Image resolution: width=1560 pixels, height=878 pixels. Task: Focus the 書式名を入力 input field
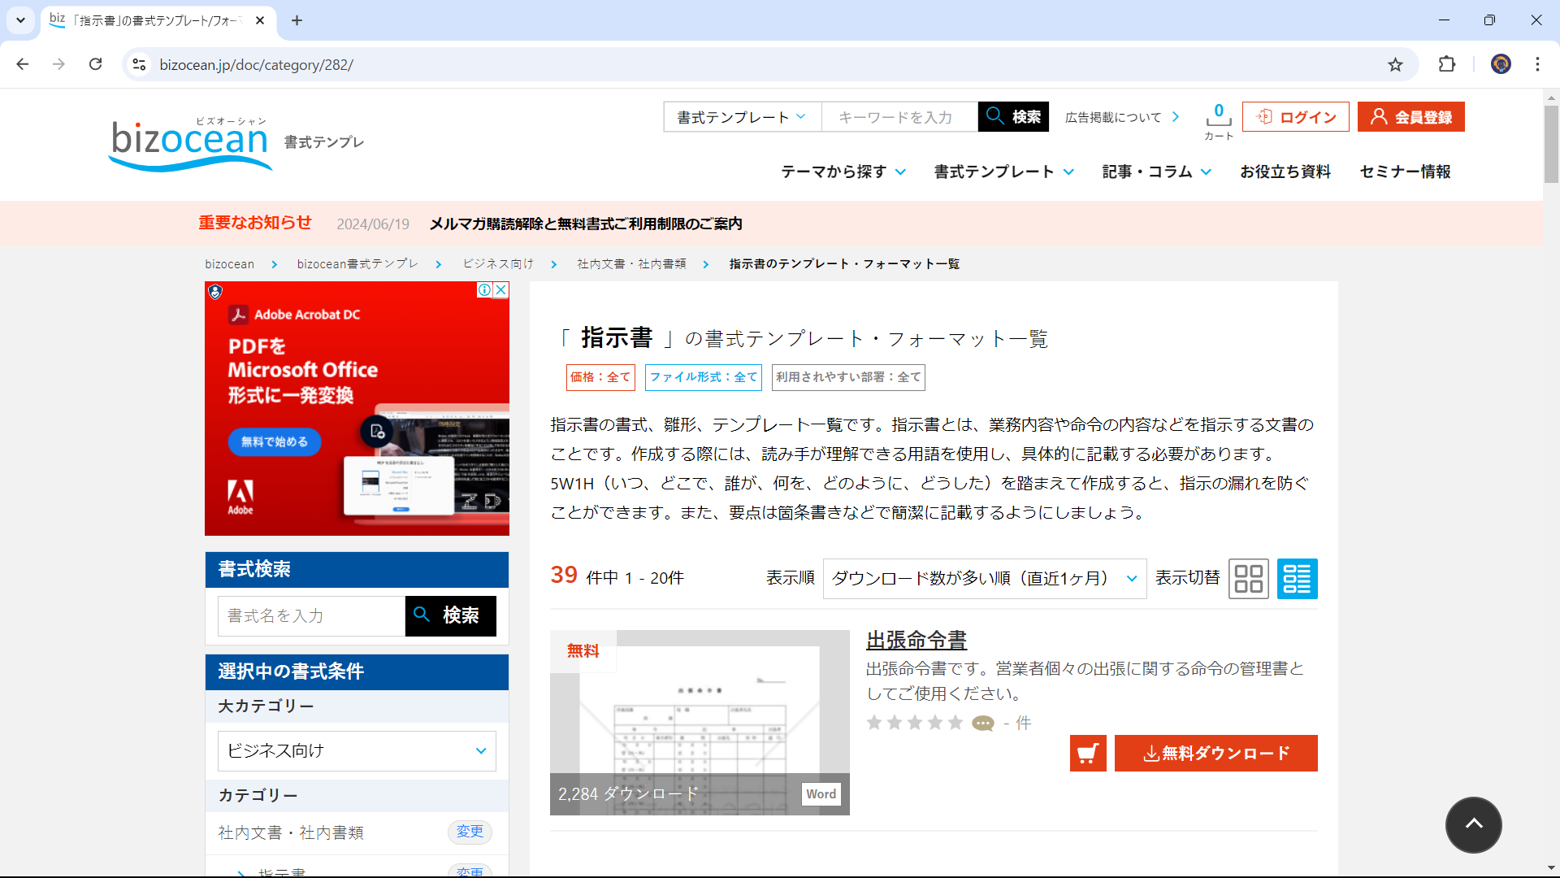point(311,616)
